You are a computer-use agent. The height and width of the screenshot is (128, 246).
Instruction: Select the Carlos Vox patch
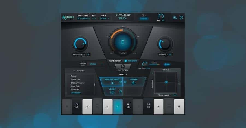(x=75, y=80)
